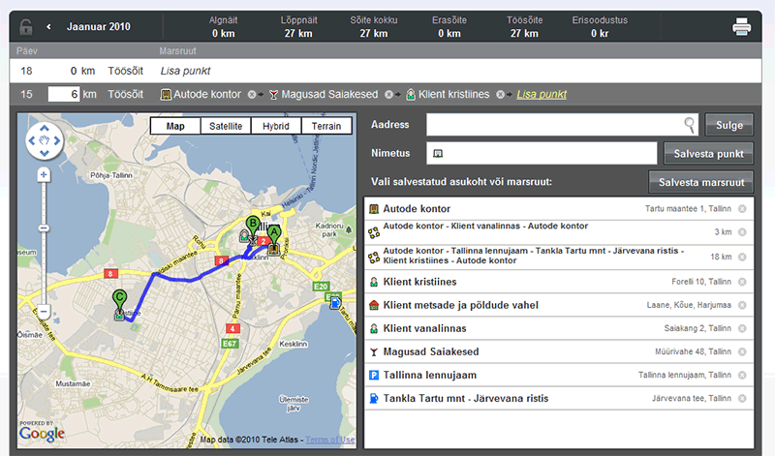The height and width of the screenshot is (456, 775).
Task: Switch map to Satellite view
Action: click(225, 127)
